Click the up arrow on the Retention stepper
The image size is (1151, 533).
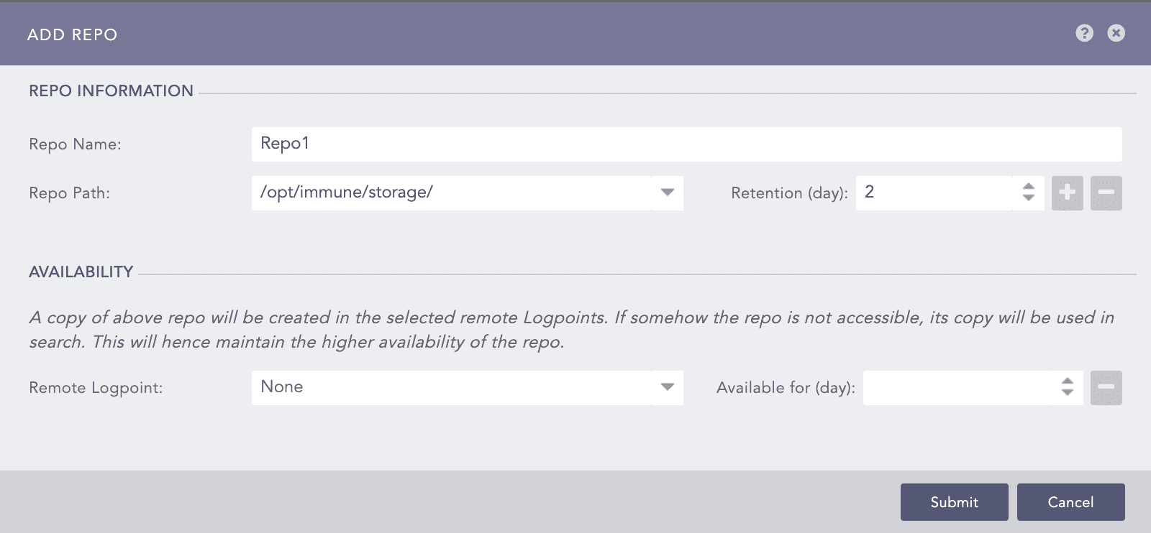pos(1029,187)
